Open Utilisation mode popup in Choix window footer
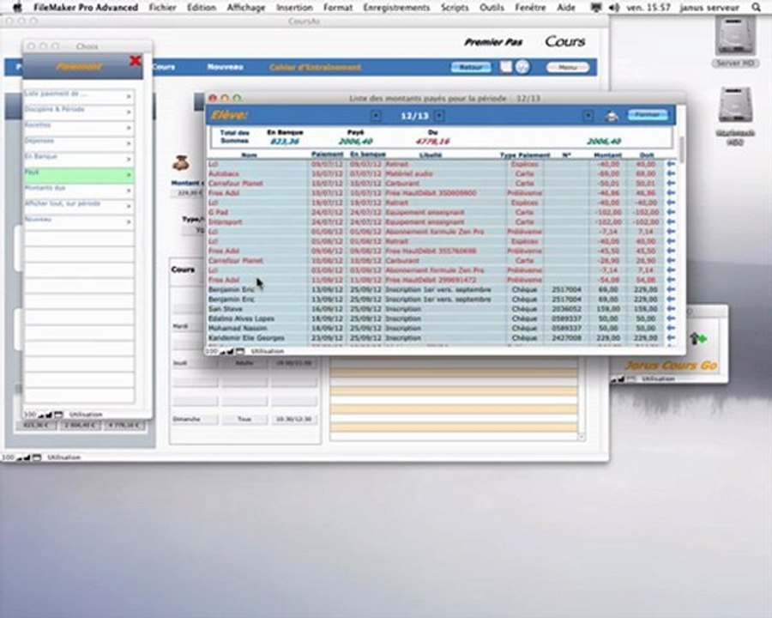772x618 pixels. (x=86, y=415)
